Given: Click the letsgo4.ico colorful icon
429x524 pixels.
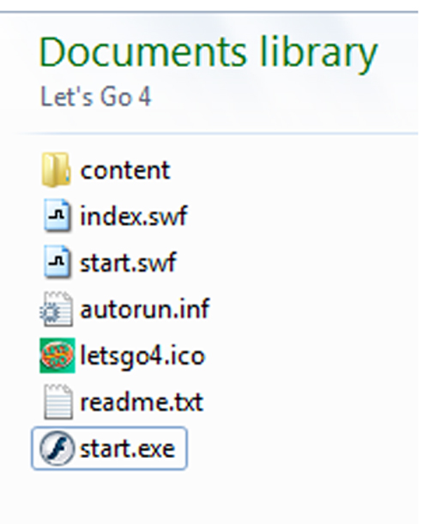Looking at the screenshot, I should coord(57,355).
